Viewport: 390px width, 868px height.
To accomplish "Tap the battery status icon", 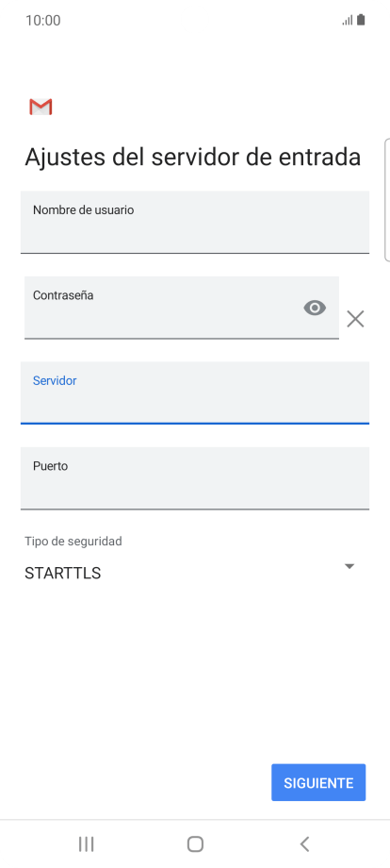I will [361, 20].
